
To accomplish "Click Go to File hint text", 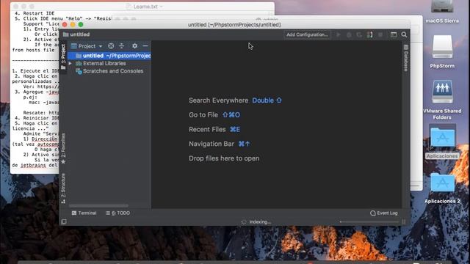I will coord(203,115).
